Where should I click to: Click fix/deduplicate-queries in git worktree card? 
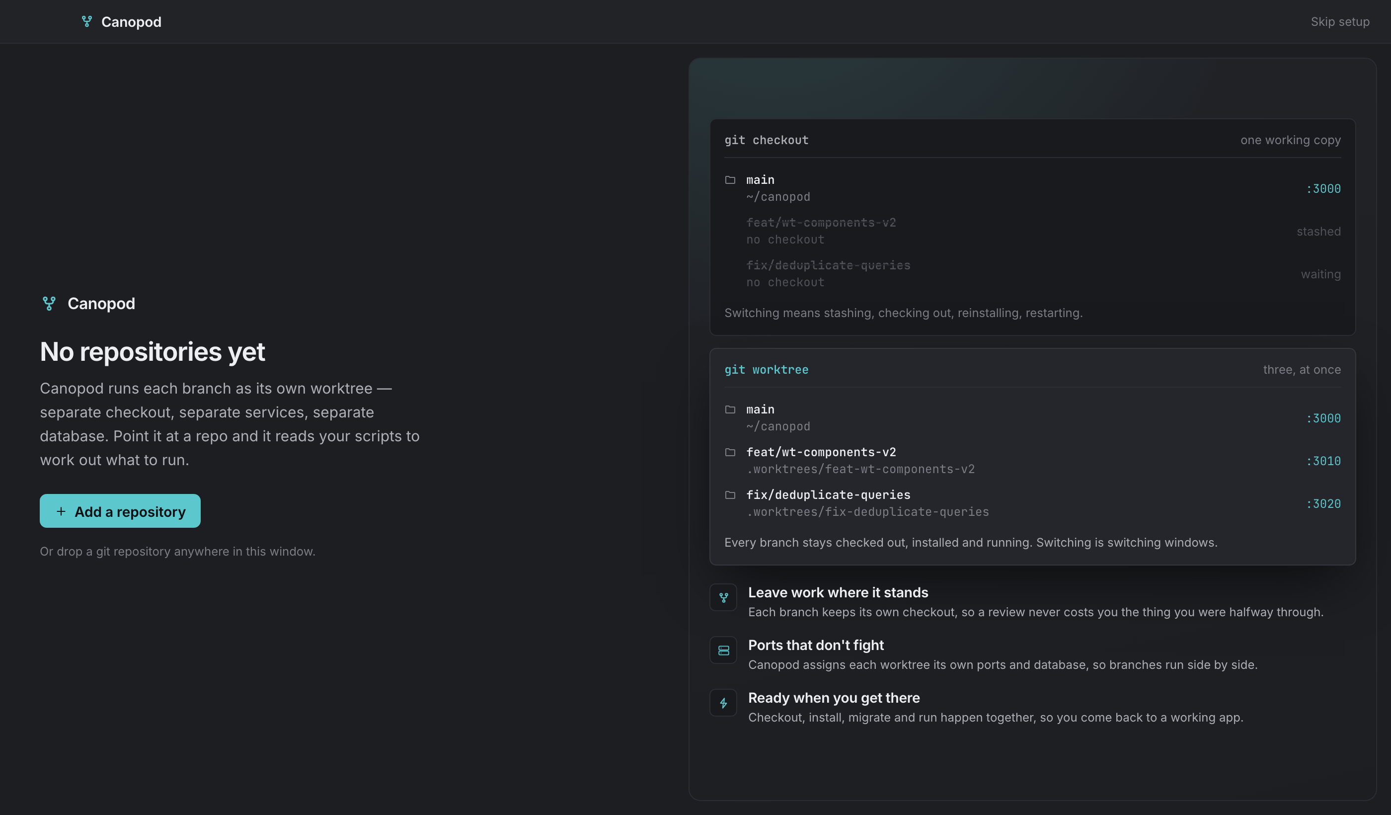(x=828, y=495)
